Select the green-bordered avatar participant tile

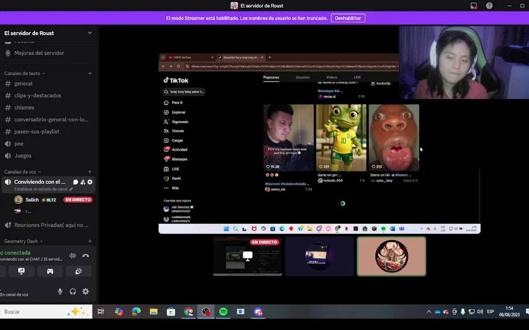pos(391,256)
